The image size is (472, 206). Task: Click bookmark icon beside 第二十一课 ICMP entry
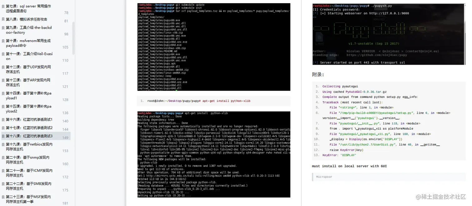[3, 171]
